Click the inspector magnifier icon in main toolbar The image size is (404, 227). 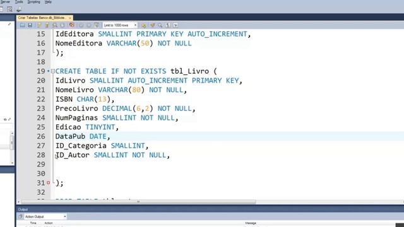[x=10, y=9]
